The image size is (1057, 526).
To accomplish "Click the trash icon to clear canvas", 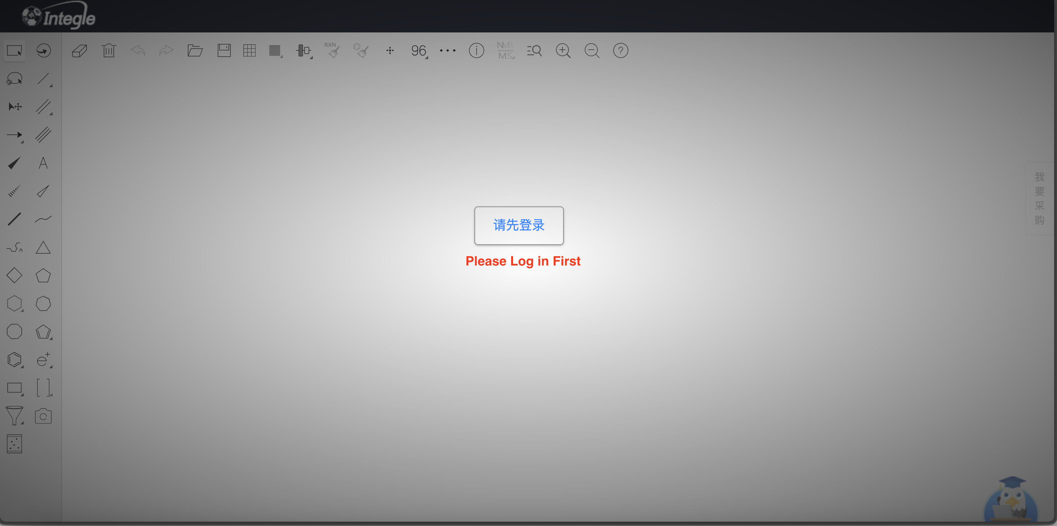I will coord(109,50).
